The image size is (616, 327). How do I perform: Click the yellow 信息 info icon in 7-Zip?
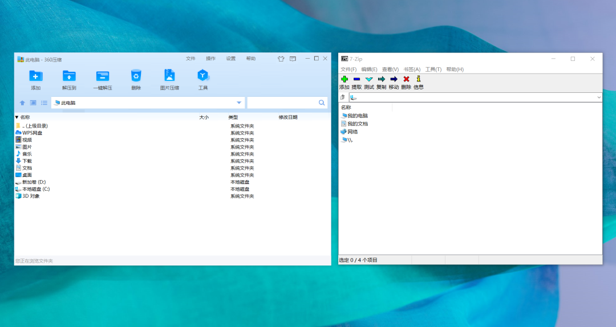[x=418, y=79]
